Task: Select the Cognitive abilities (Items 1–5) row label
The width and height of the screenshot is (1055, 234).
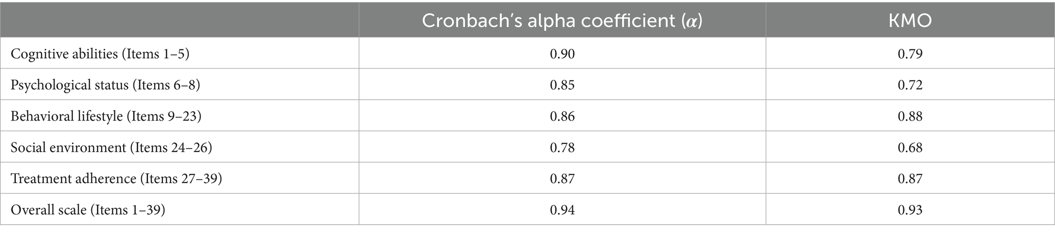Action: point(100,54)
